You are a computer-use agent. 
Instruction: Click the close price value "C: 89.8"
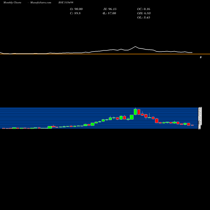coord(75,13)
